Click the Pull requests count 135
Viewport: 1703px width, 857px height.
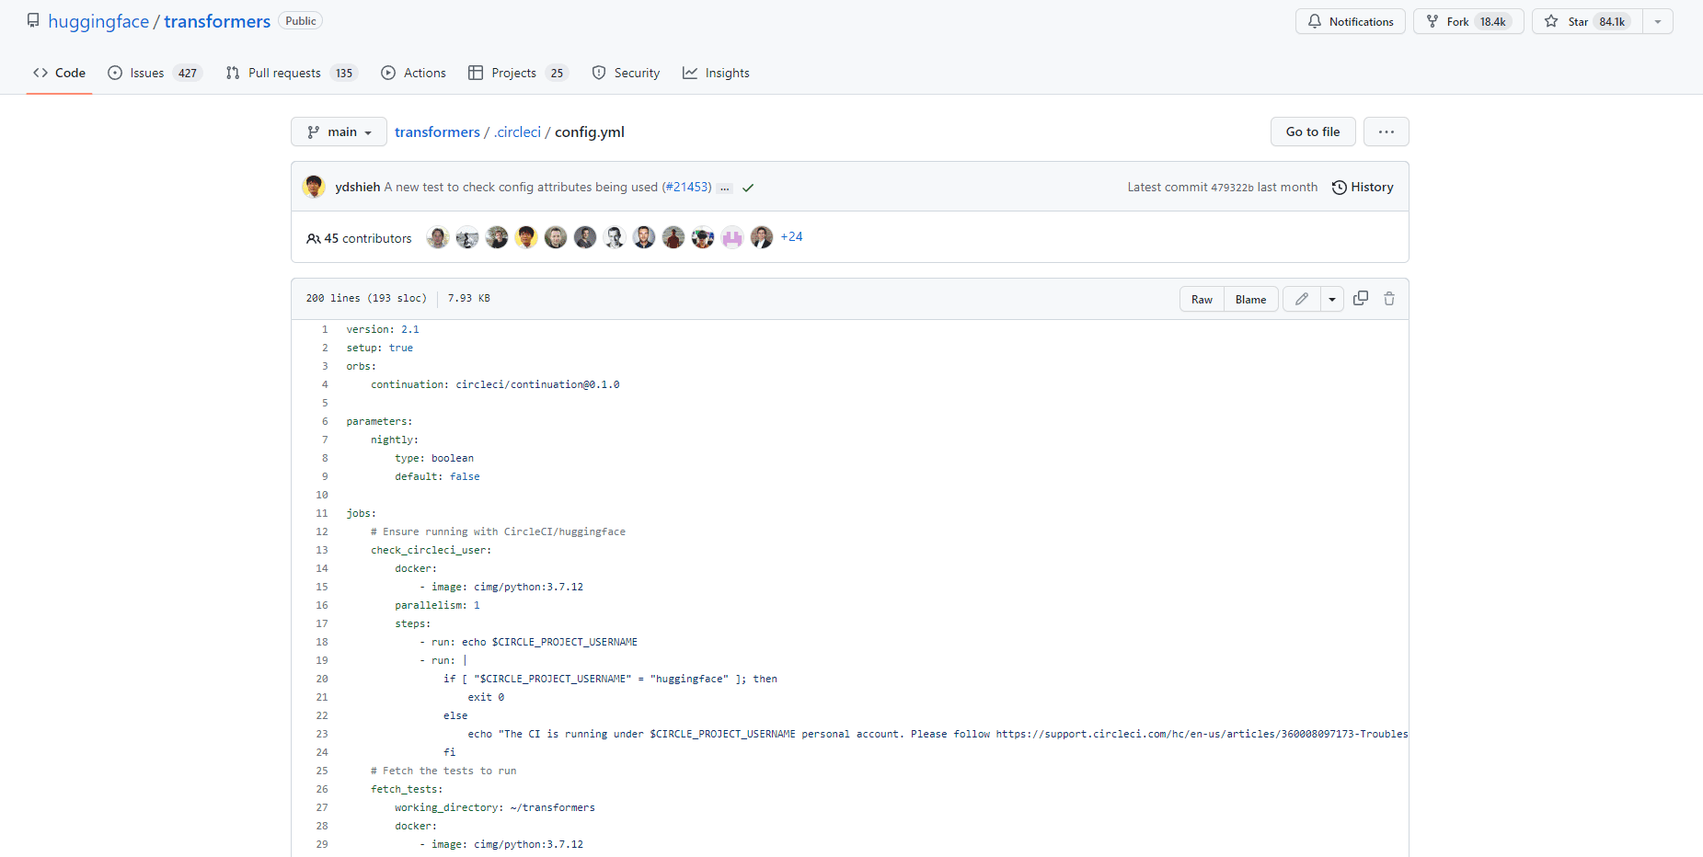(x=344, y=73)
